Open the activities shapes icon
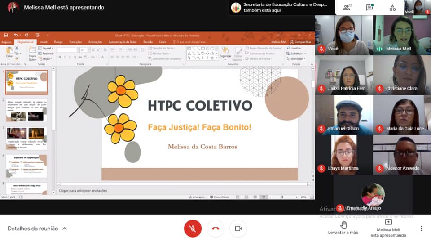 (392, 7)
